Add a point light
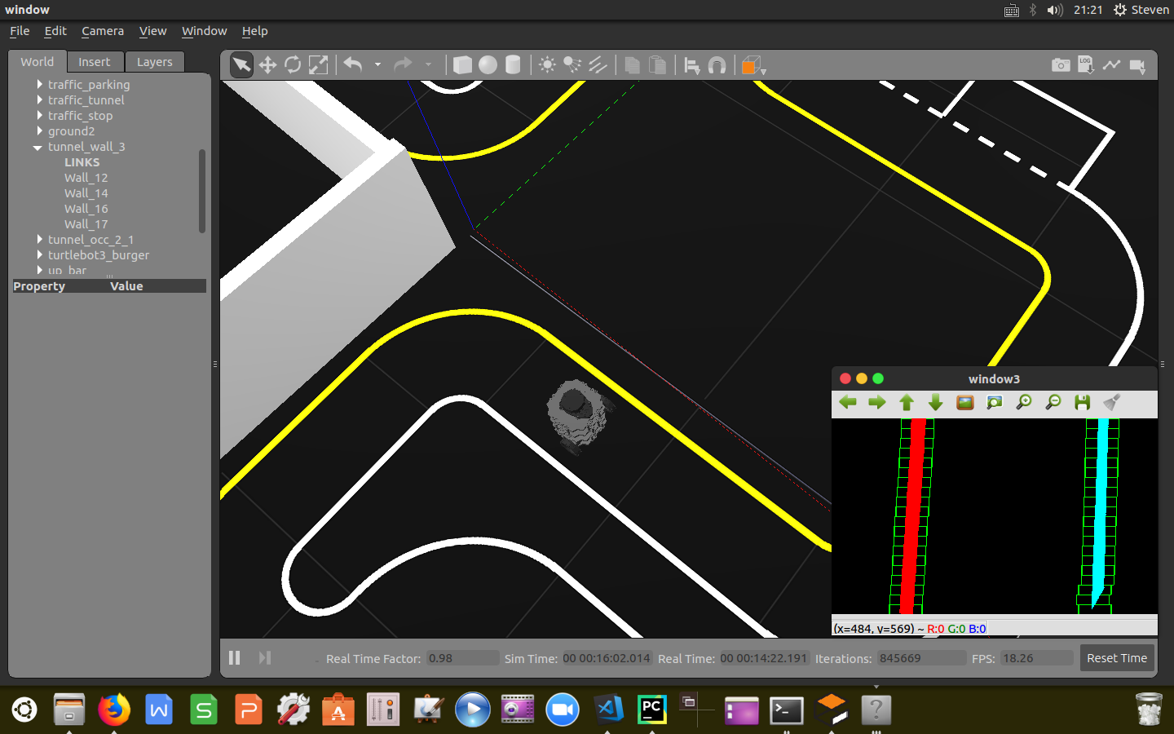 (x=547, y=65)
